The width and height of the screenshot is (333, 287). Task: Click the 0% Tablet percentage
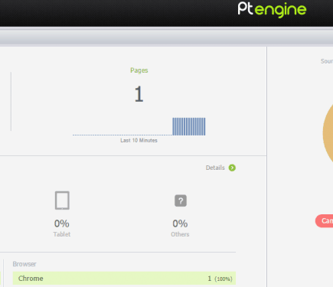pyautogui.click(x=62, y=223)
